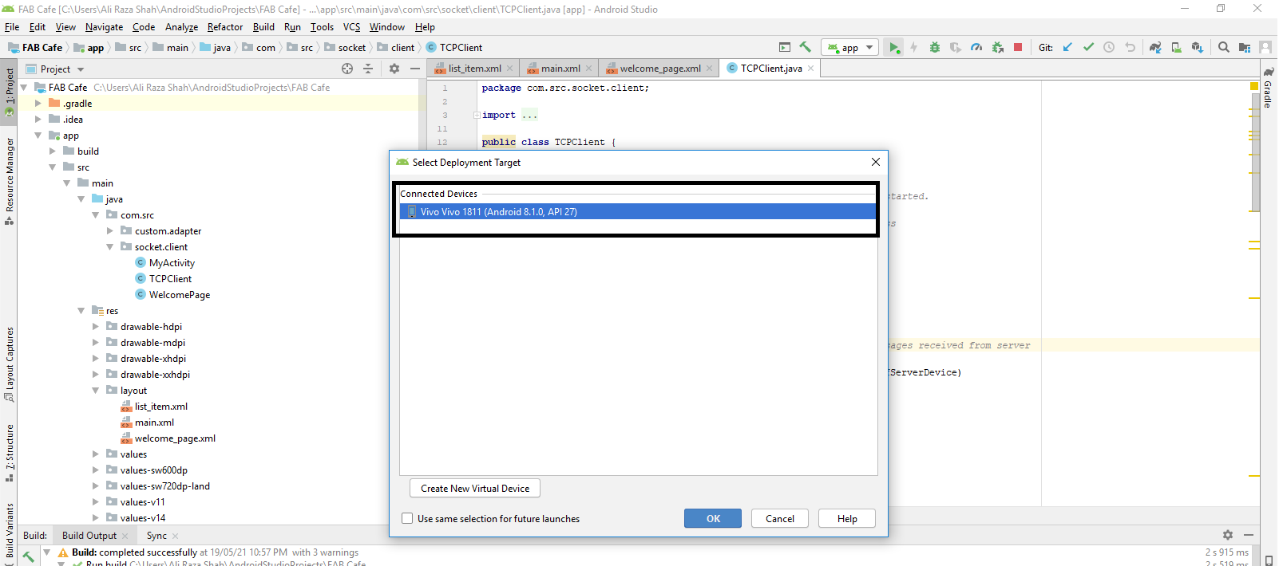Select WelcomePage class in tree
The width and height of the screenshot is (1279, 566).
(x=180, y=294)
